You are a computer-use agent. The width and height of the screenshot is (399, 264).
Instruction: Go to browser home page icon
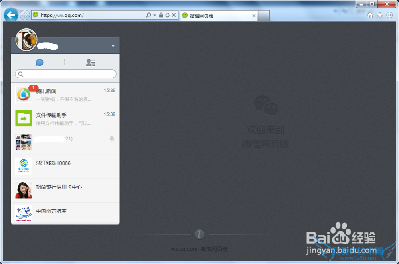pos(370,15)
